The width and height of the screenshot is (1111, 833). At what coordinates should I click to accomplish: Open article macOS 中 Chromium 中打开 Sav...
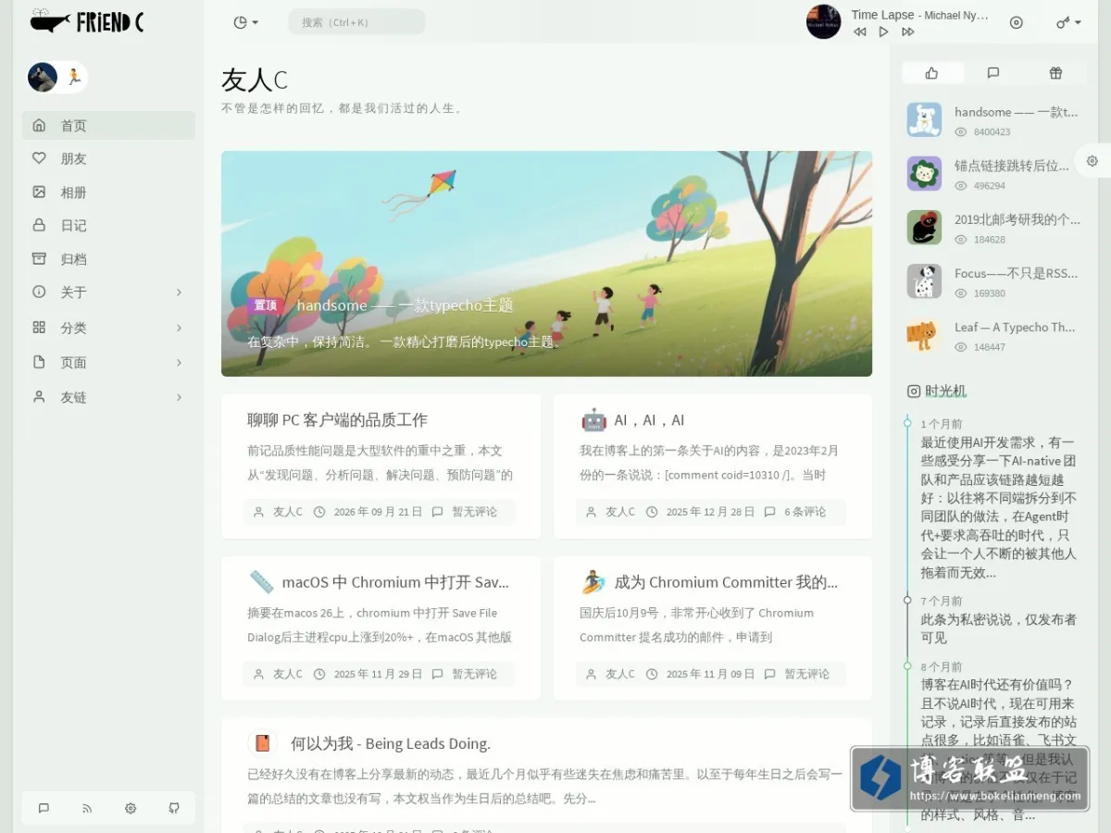[395, 582]
